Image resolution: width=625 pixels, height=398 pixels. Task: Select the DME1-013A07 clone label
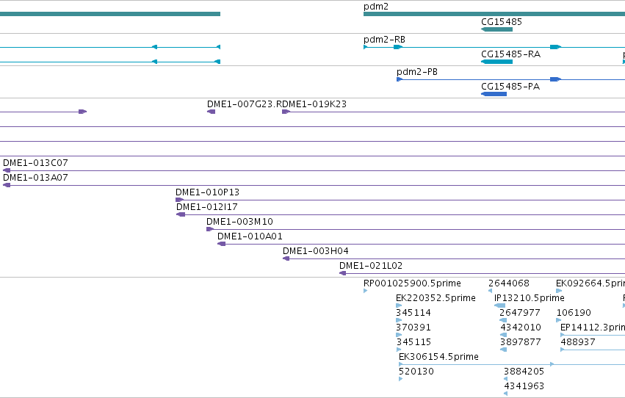(x=35, y=178)
